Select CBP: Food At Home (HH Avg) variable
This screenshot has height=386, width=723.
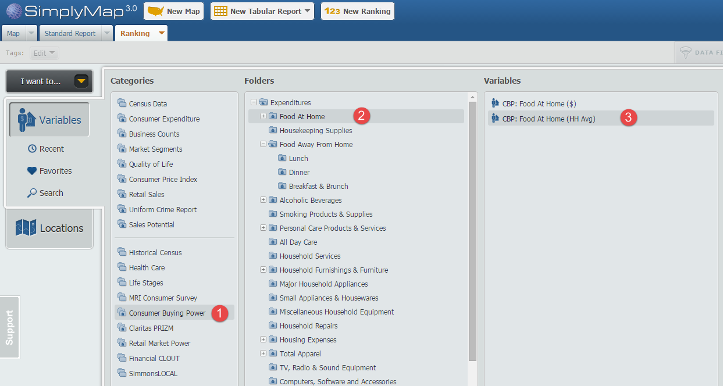point(601,119)
